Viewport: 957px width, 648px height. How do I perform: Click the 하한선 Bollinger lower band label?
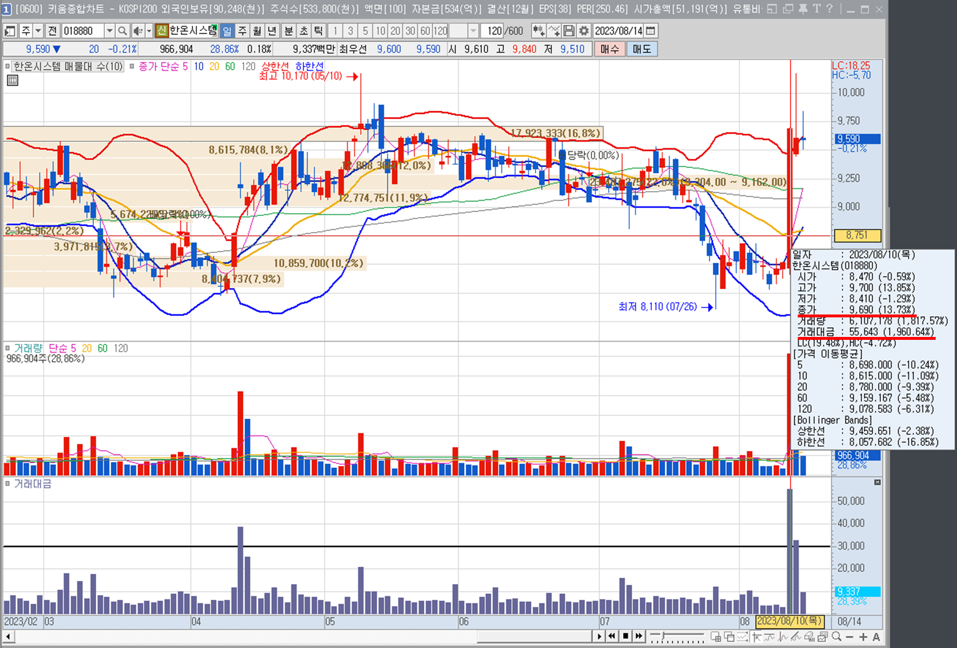pyautogui.click(x=310, y=66)
